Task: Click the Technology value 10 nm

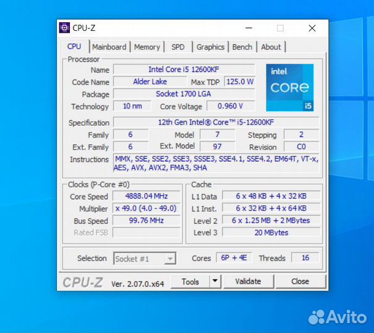Action: (132, 106)
